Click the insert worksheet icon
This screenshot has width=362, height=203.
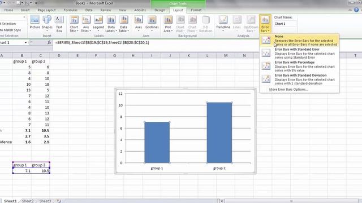pyautogui.click(x=59, y=201)
